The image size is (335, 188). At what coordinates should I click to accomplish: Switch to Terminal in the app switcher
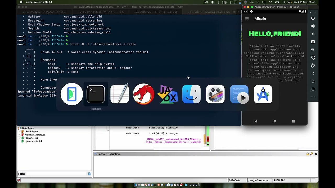click(96, 94)
